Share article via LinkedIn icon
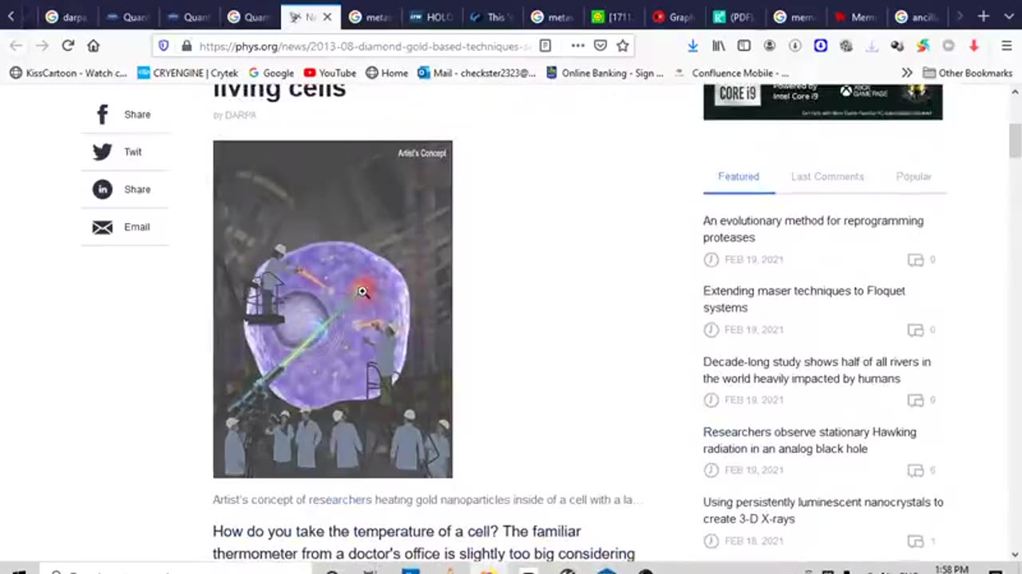 [102, 189]
